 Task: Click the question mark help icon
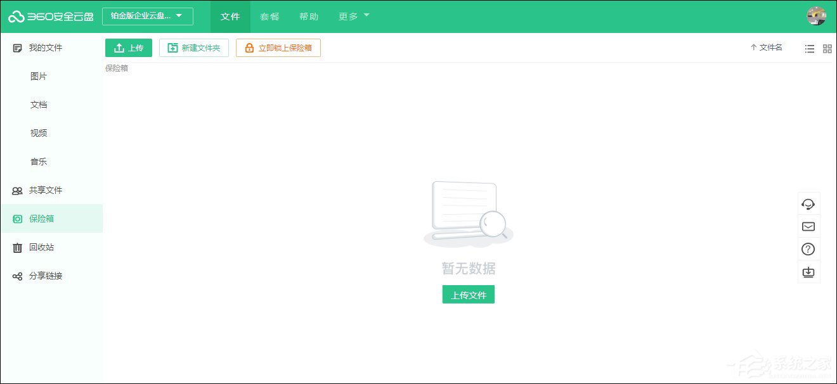click(808, 249)
